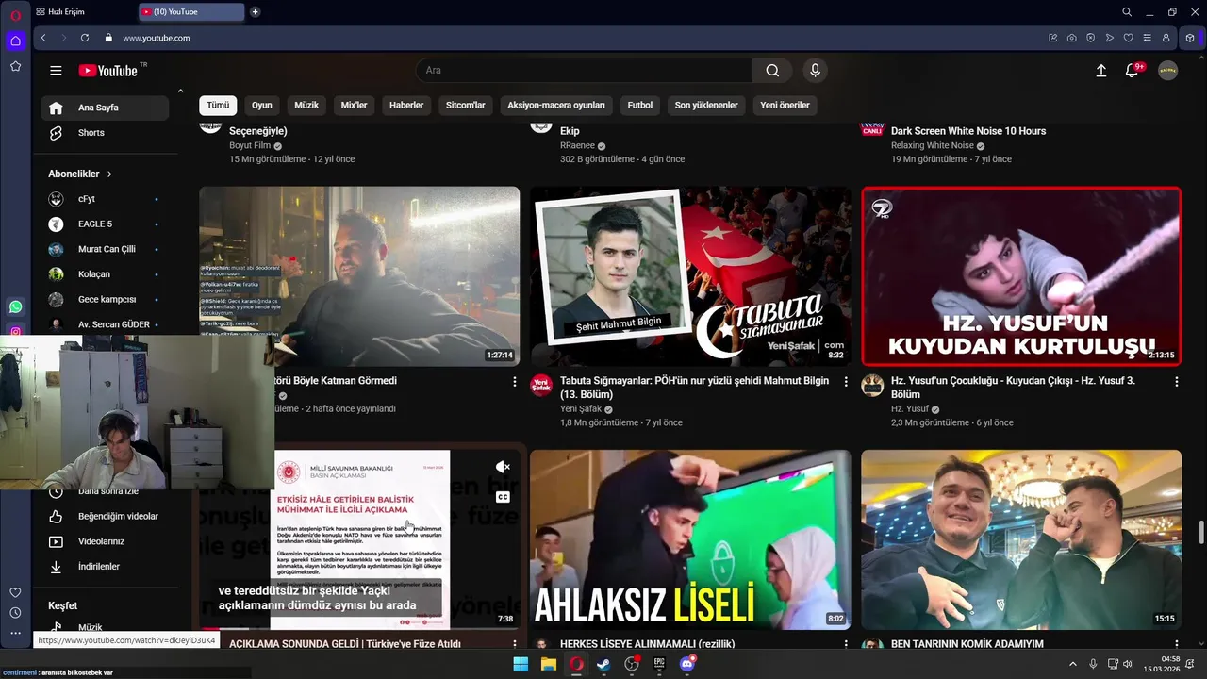The image size is (1207, 679).
Task: Open the notifications bell
Action: coord(1133,71)
